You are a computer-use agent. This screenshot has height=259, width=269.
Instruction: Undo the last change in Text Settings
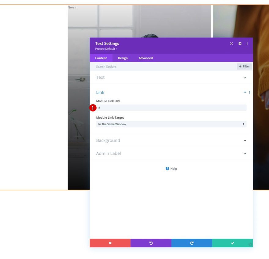coord(151,243)
